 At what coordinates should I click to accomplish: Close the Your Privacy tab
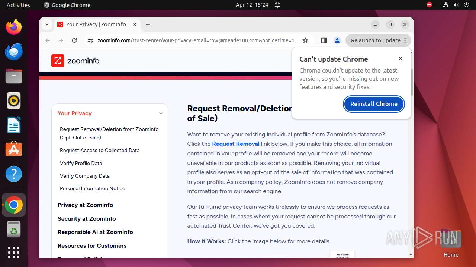(x=135, y=24)
